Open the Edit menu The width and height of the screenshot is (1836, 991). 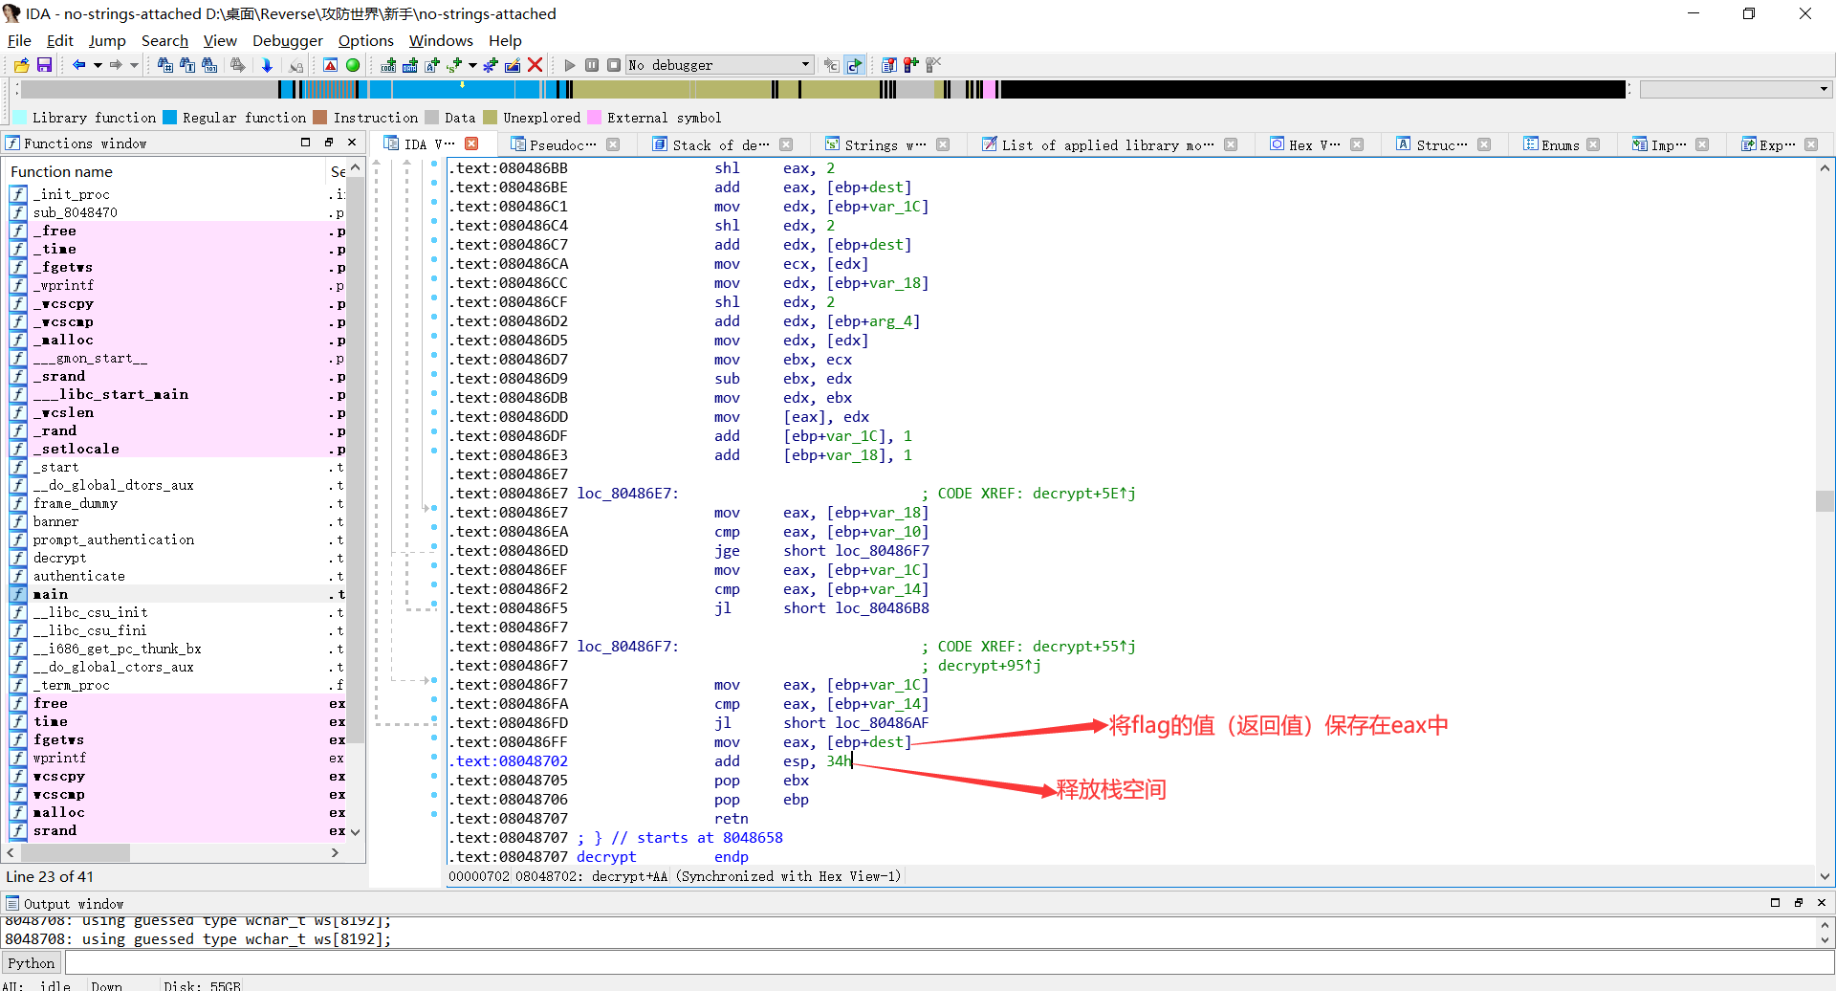[59, 40]
